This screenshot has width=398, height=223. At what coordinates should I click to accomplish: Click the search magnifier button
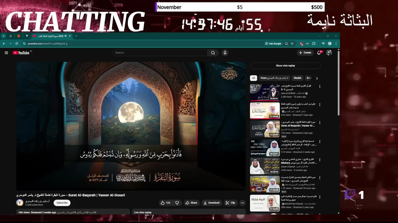(x=213, y=53)
